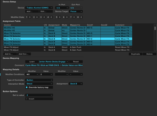Select the Modifier #2 row with Inc mode
The height and width of the screenshot is (116, 157).
68,30
